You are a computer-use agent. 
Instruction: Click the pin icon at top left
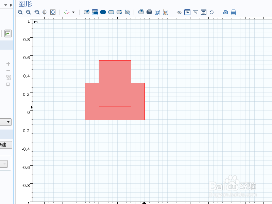11,5
